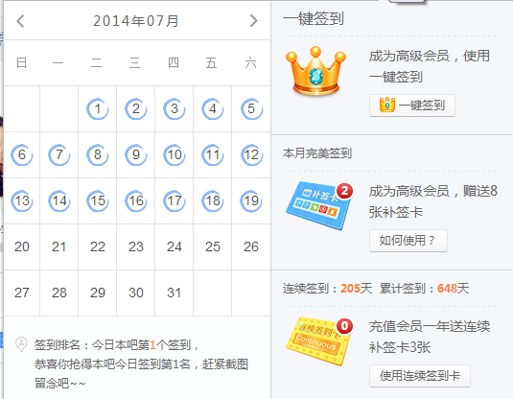
Task: Click the 2014年07月 month title
Action: click(136, 21)
